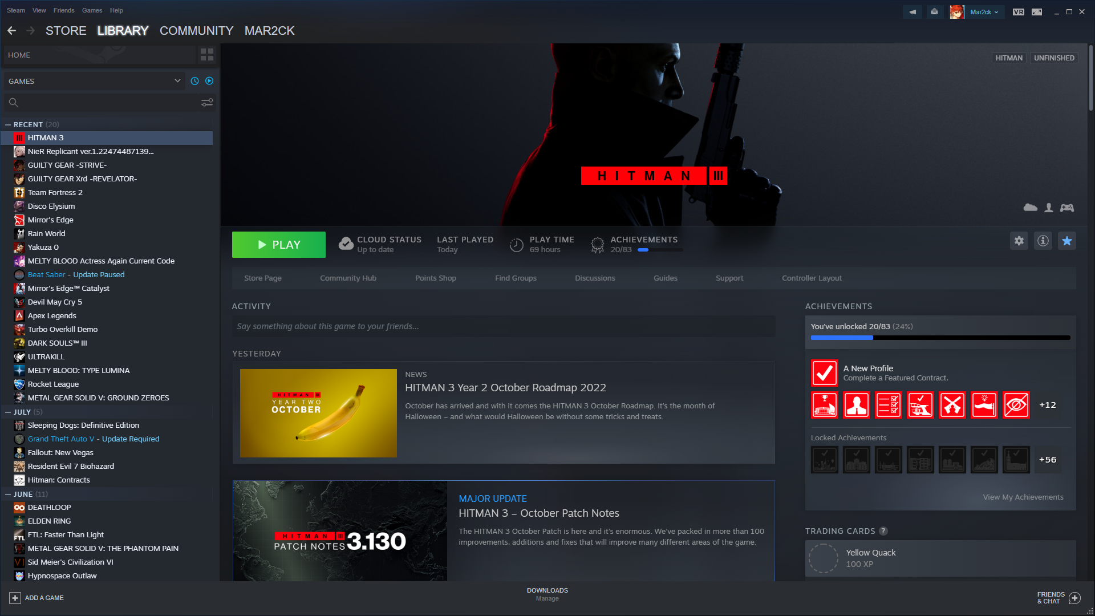Click View My Achievements link
Image resolution: width=1095 pixels, height=616 pixels.
tap(1023, 497)
